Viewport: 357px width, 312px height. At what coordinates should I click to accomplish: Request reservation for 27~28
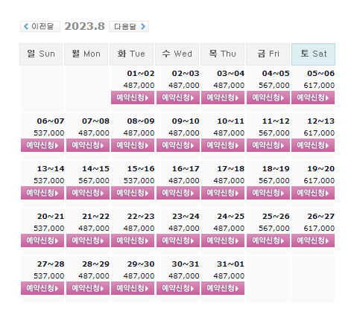42,288
